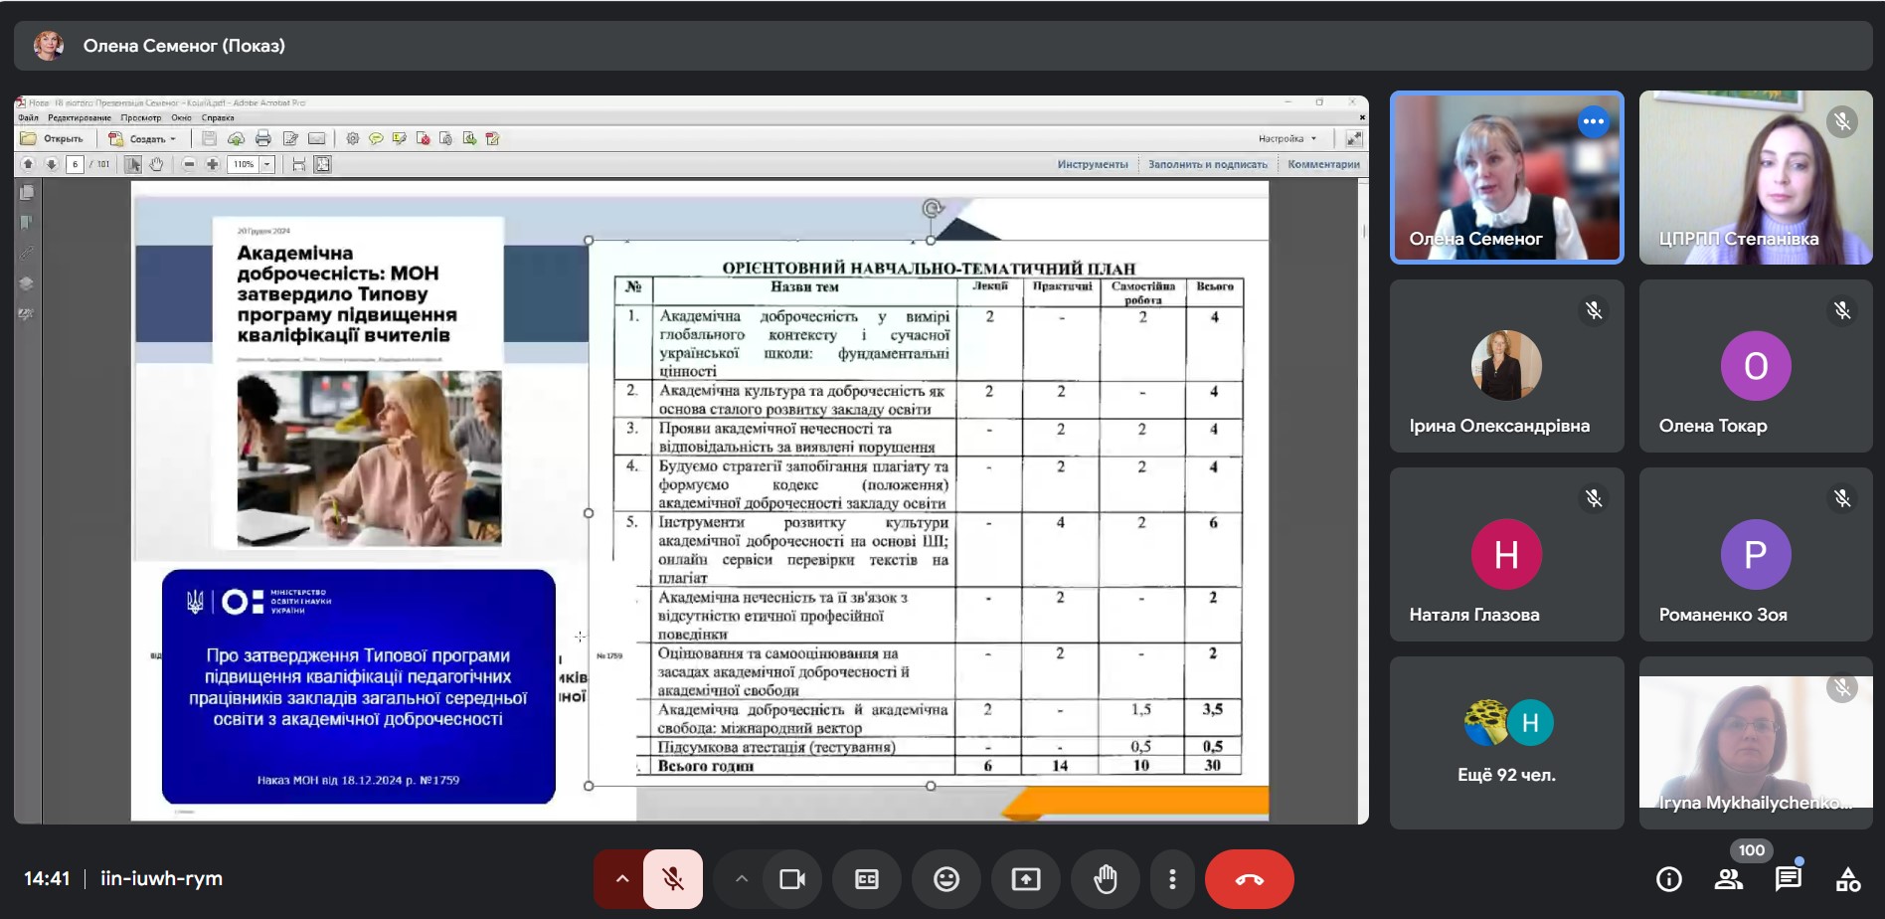Click the email envelope icon

click(x=317, y=138)
